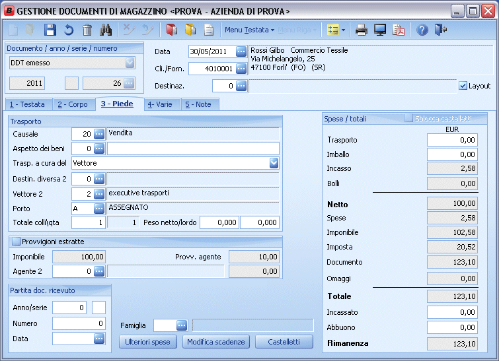The height and width of the screenshot is (361, 499).
Task: Click the exit door icon
Action: click(x=441, y=30)
